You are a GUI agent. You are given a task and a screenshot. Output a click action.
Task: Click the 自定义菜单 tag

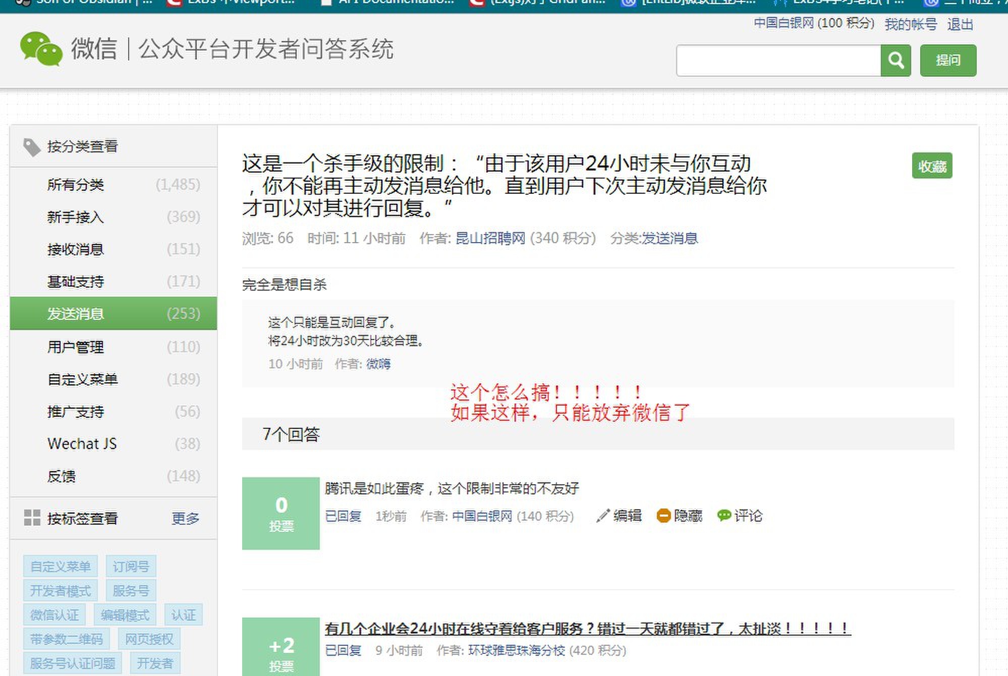tap(61, 566)
